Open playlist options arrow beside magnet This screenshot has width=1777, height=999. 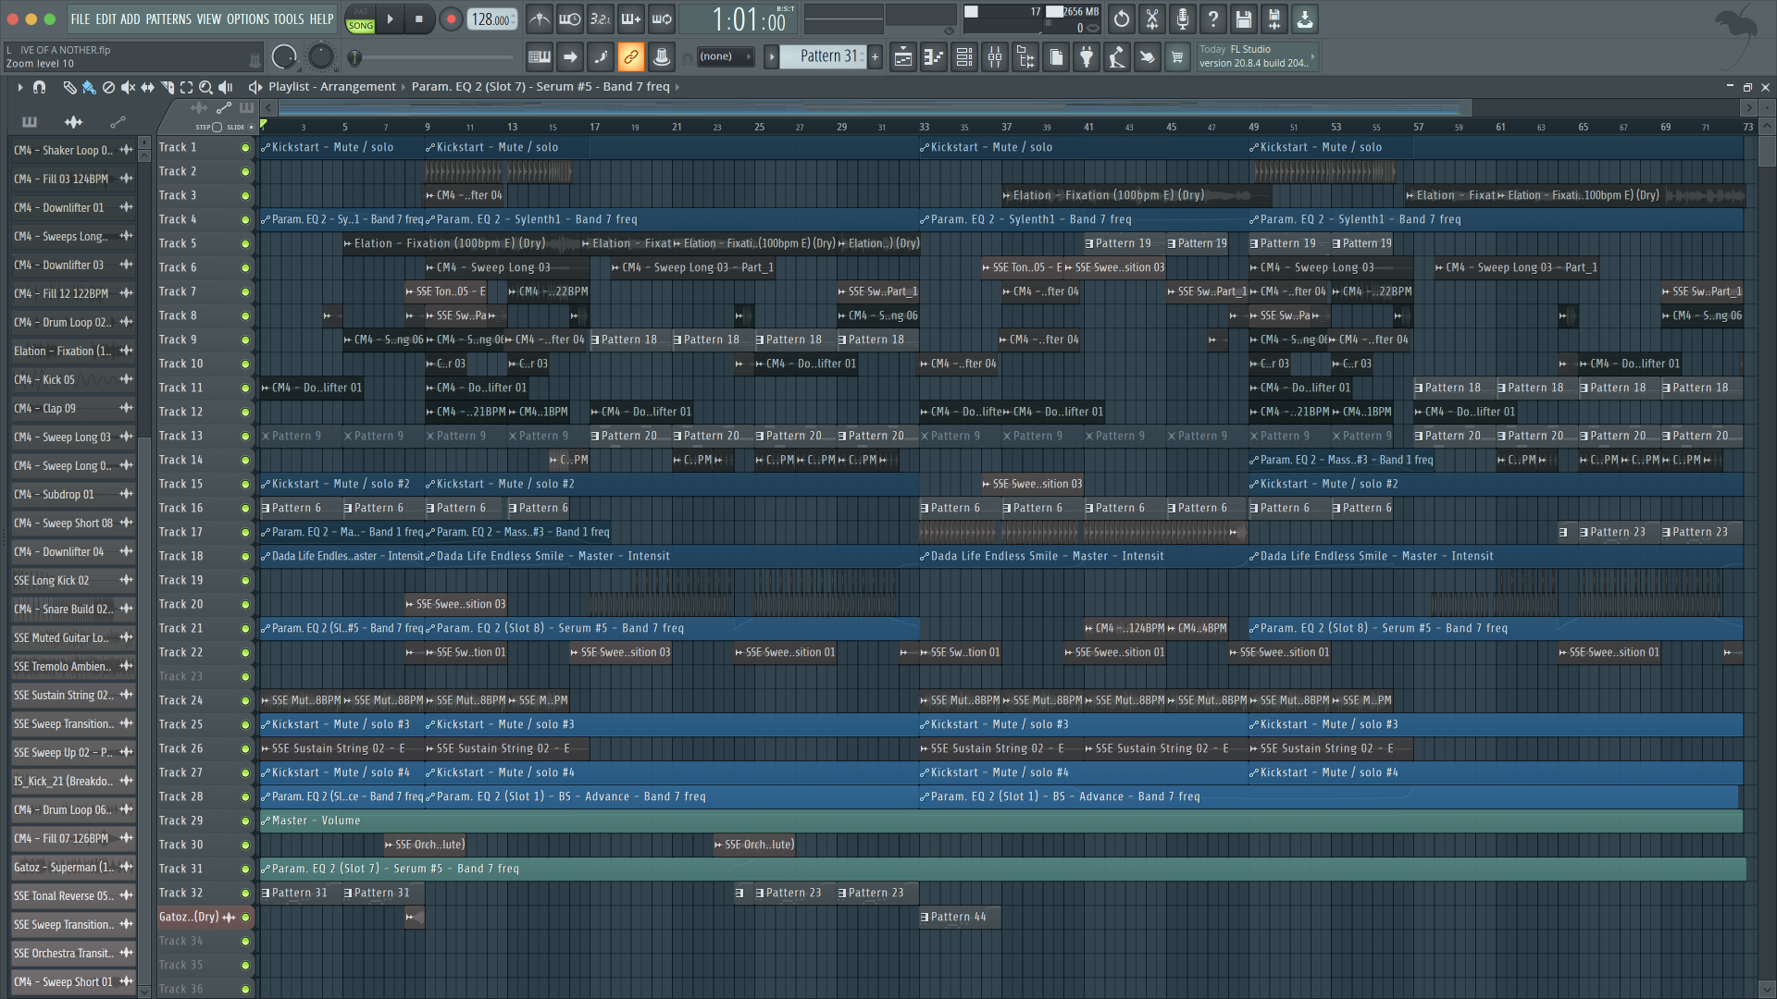click(x=19, y=87)
